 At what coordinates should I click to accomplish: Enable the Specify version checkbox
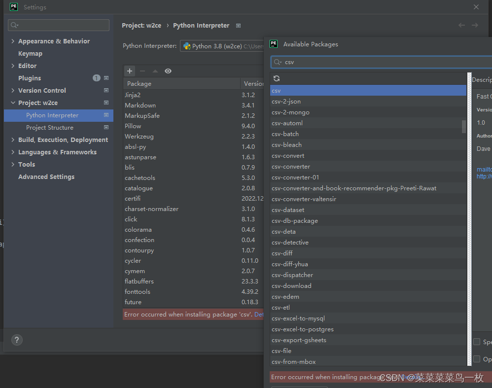pyautogui.click(x=477, y=342)
